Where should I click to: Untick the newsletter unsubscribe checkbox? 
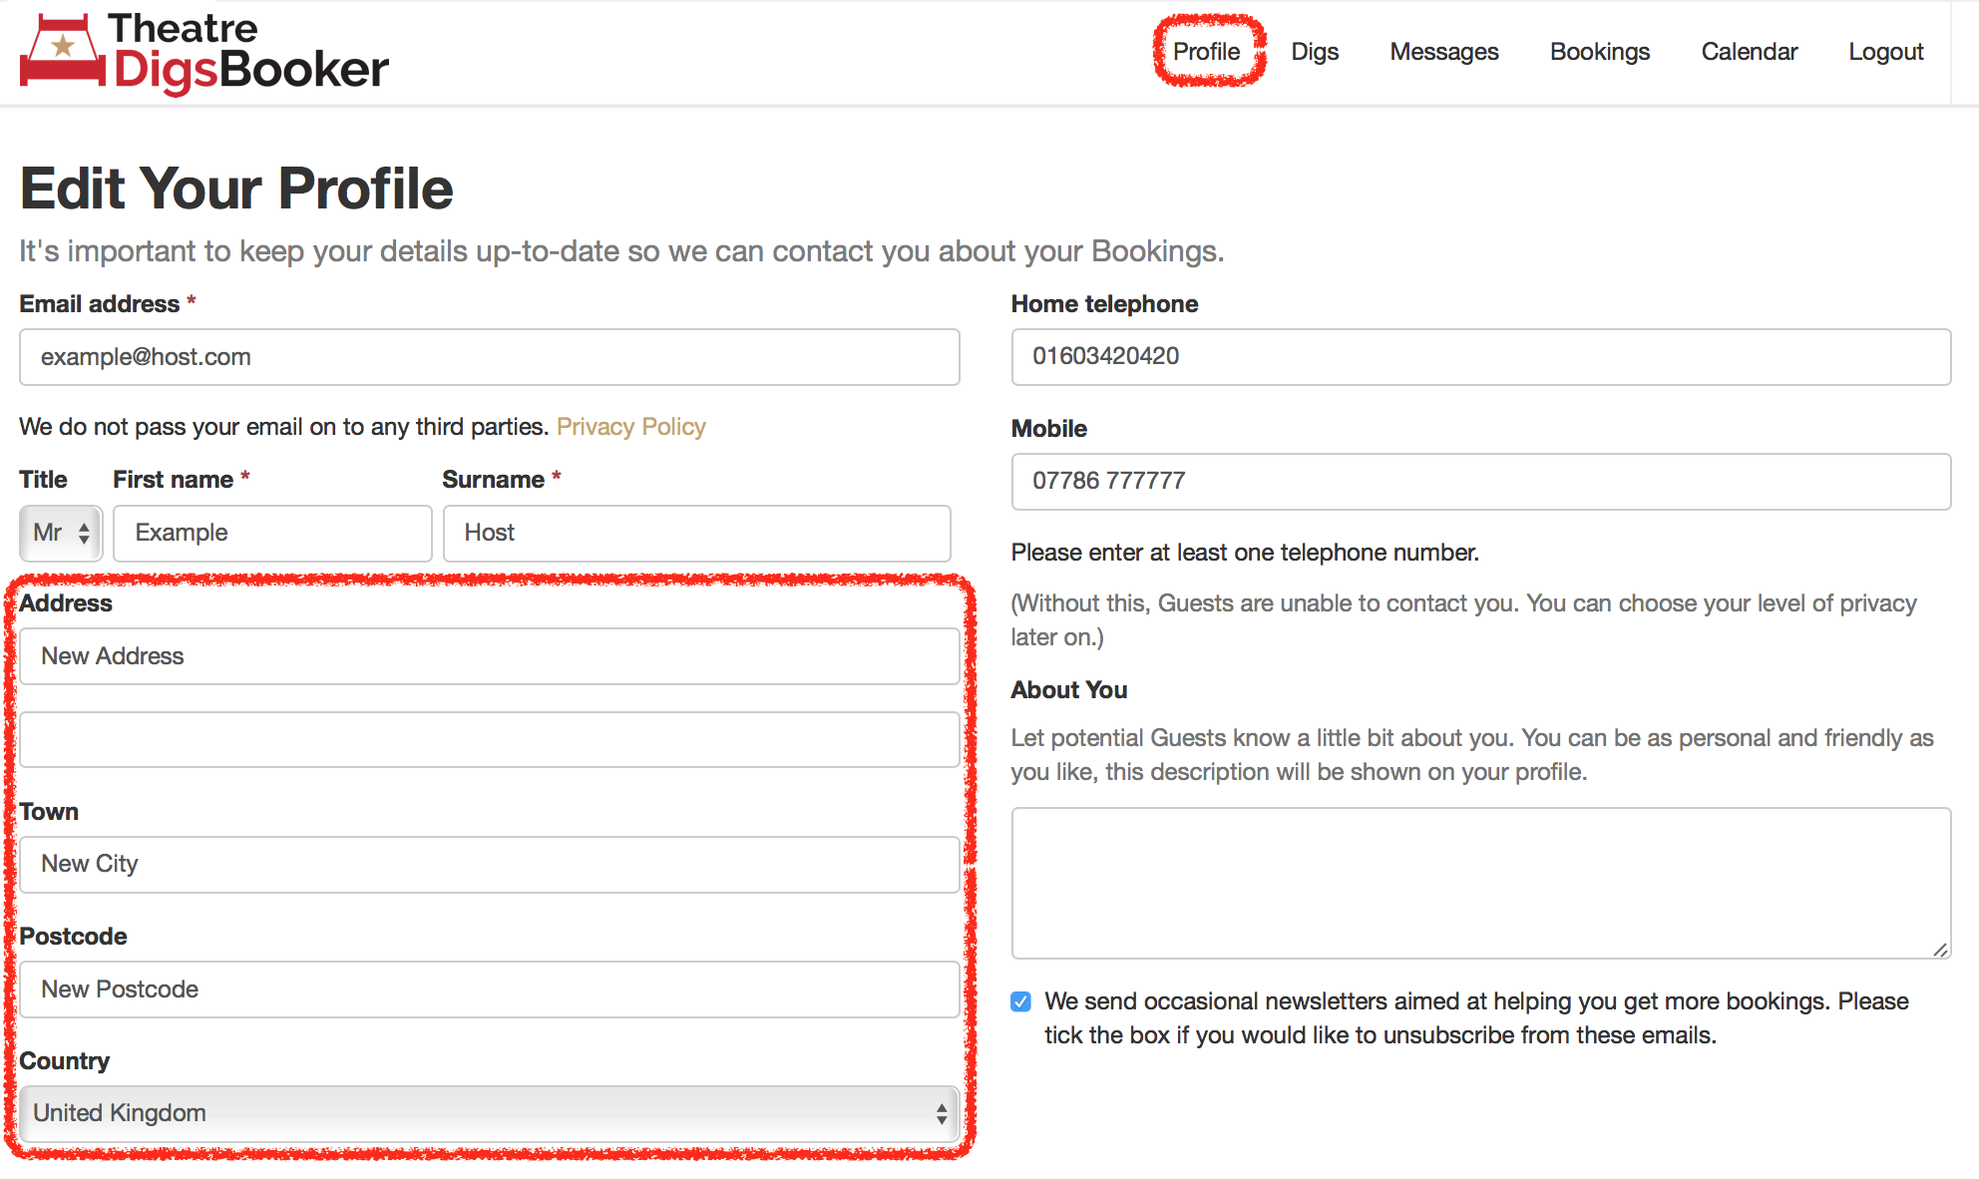pyautogui.click(x=1021, y=1001)
